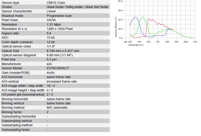Select the 'increased frame rate' value
Viewport: 201px width, 136px height.
click(62, 82)
